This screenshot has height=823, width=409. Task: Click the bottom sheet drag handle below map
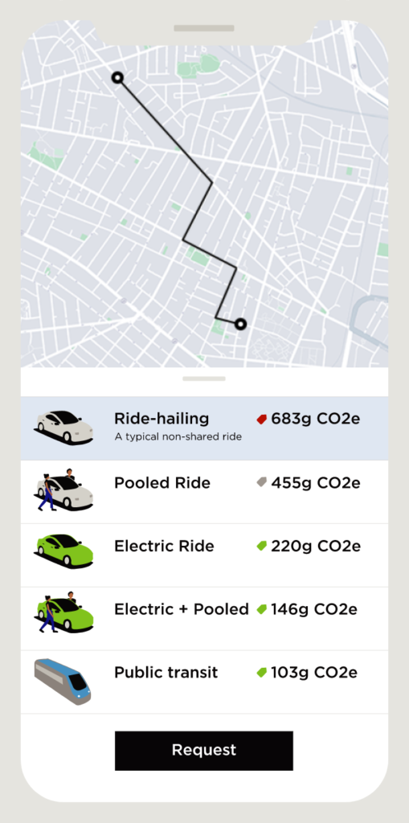(204, 379)
